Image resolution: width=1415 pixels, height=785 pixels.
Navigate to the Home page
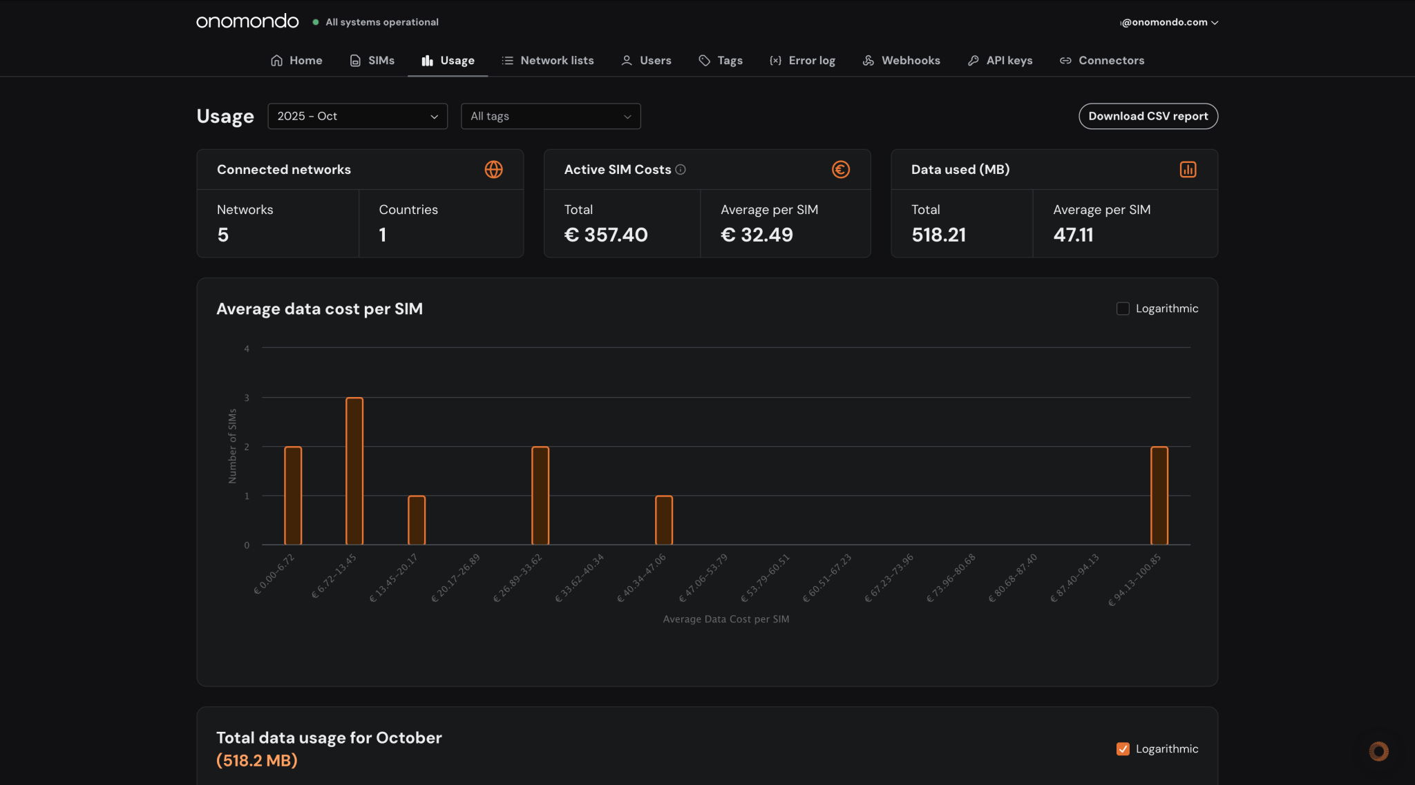click(x=296, y=60)
